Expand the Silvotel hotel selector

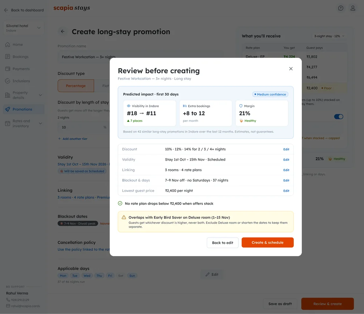pos(24,28)
